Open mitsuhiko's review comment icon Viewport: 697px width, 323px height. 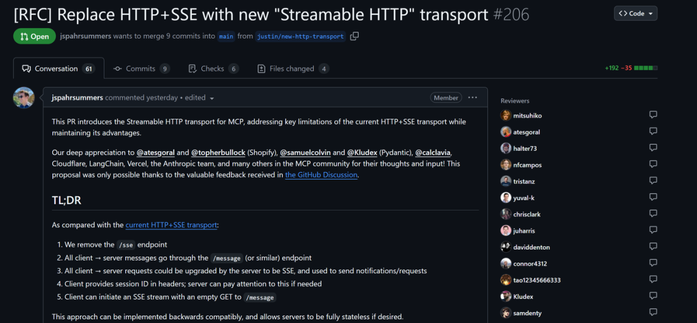653,115
